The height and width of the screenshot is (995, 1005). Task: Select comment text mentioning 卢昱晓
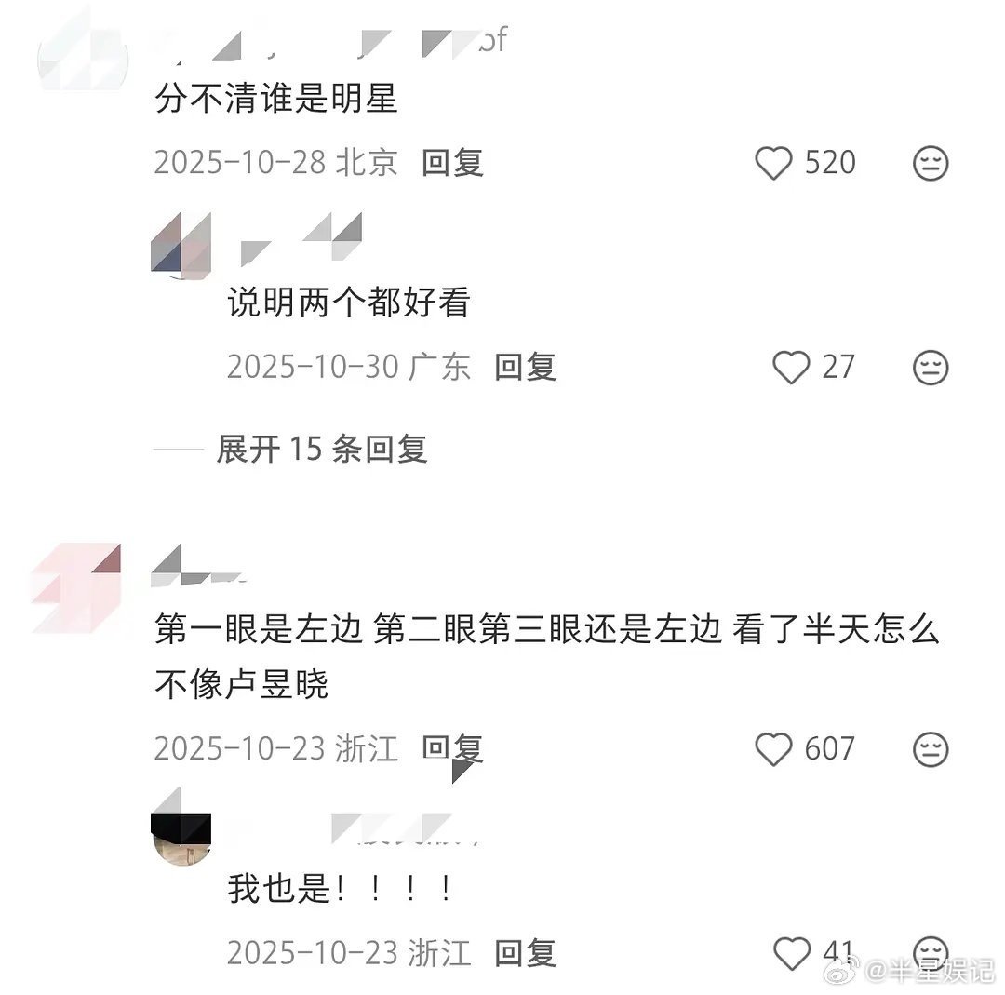click(547, 656)
